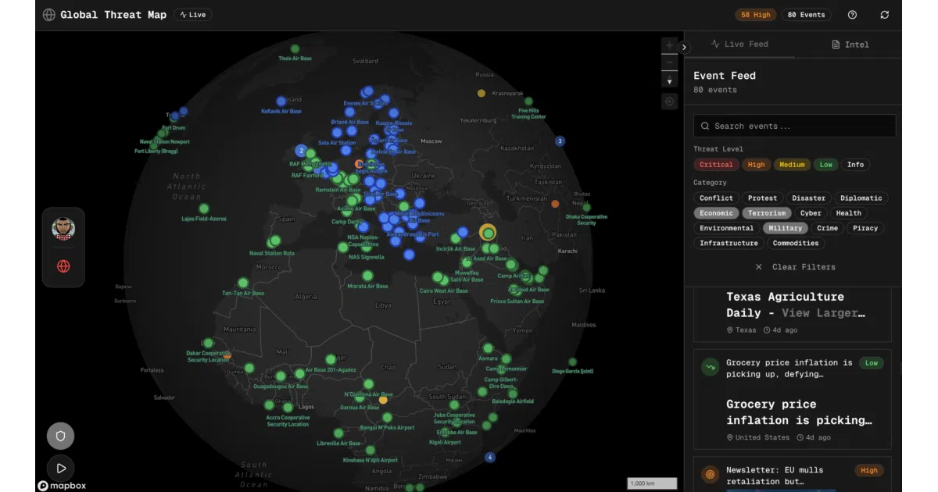The width and height of the screenshot is (938, 492).
Task: Open cluster marker labeled 6 near bottom
Action: tap(490, 458)
